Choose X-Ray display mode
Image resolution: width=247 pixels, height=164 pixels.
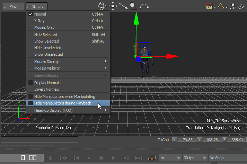39,21
